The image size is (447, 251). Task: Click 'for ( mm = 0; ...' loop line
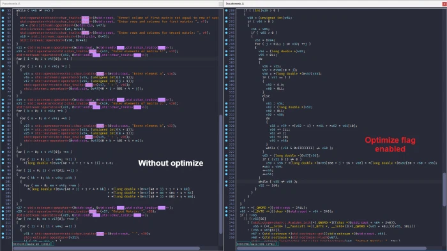click(x=52, y=185)
